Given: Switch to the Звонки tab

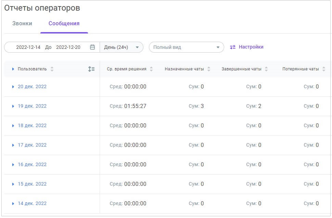Looking at the screenshot, I should click(x=22, y=24).
